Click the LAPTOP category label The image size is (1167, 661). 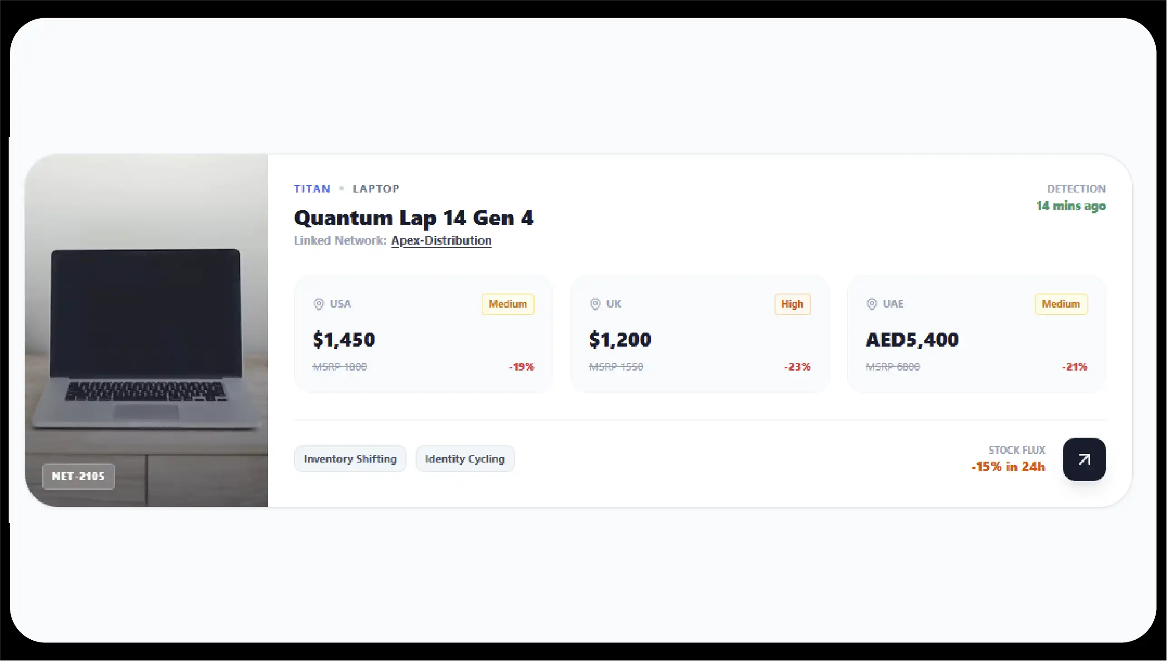pos(376,189)
